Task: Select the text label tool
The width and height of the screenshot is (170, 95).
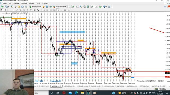Action: [31, 10]
